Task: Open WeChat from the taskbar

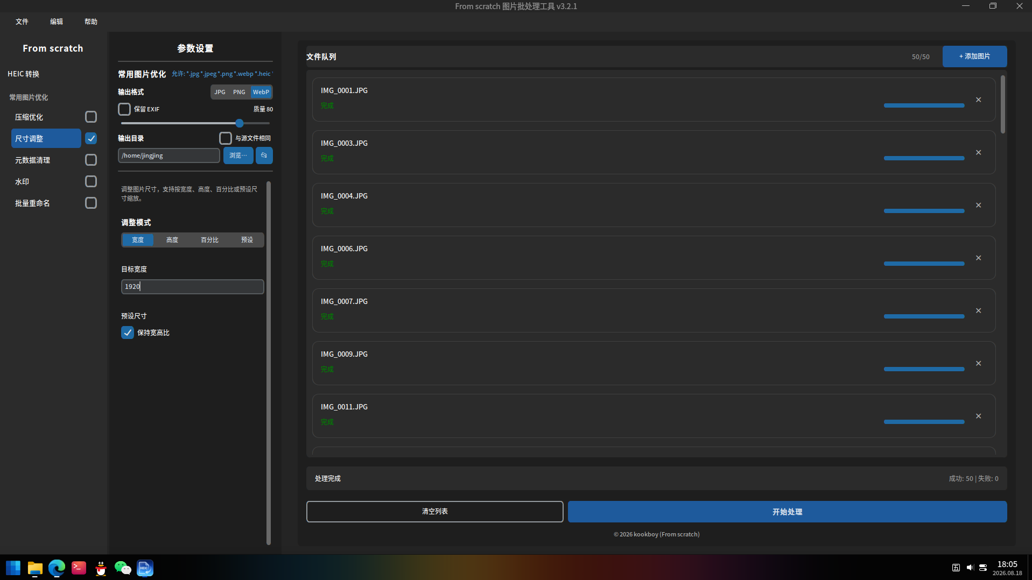Action: [123, 568]
